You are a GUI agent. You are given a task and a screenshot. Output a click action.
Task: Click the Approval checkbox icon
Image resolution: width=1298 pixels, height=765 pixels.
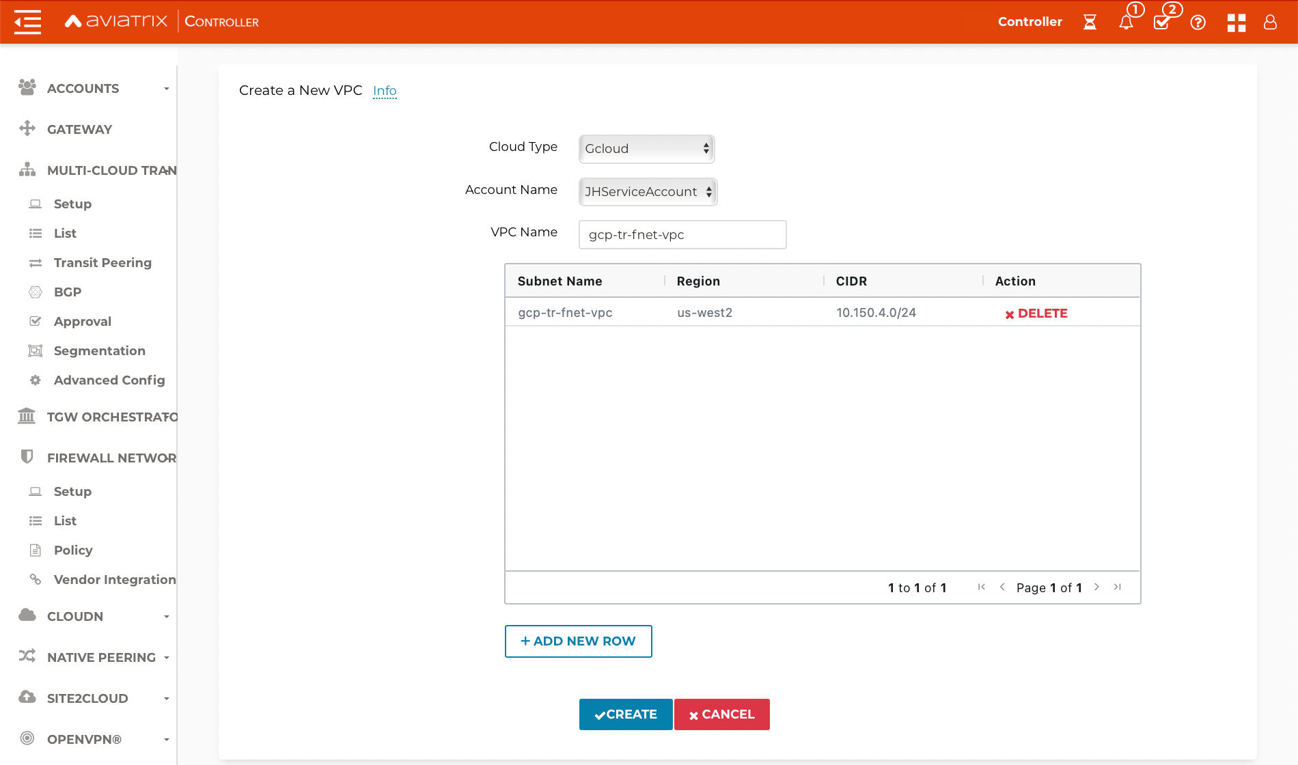pyautogui.click(x=36, y=321)
